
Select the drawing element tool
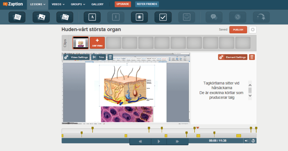point(65,17)
